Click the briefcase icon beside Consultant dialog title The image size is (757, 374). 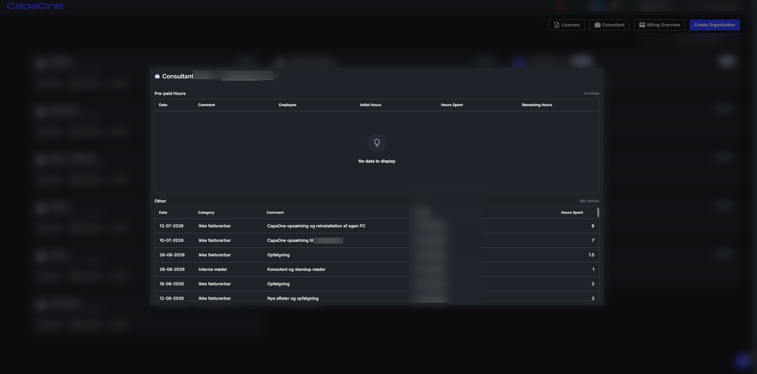coord(157,76)
